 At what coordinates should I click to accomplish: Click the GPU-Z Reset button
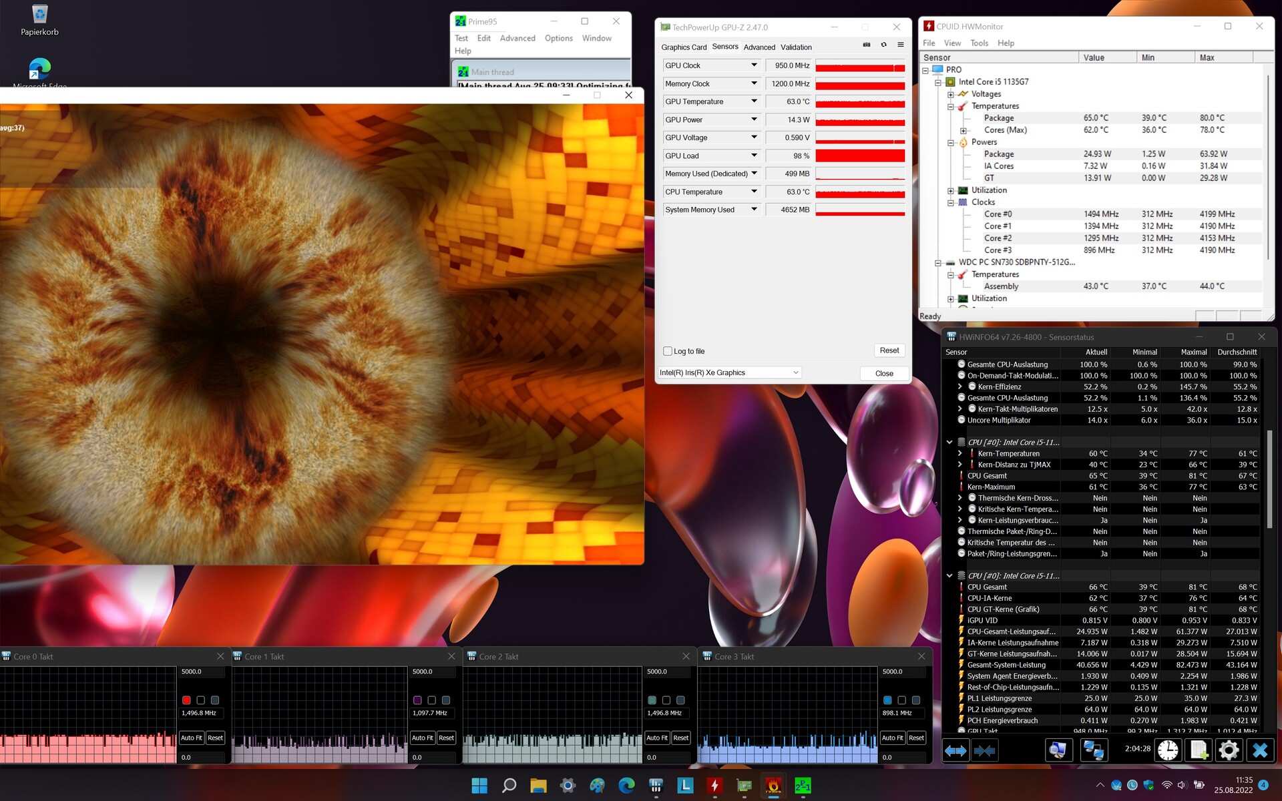889,350
